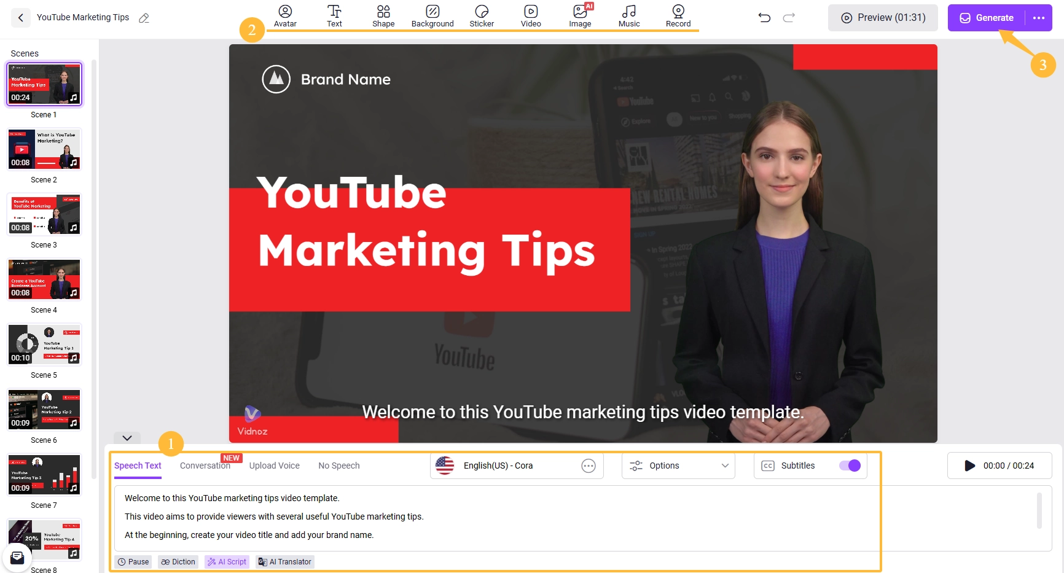1064x573 pixels.
Task: Open the AI Image tool
Action: [x=580, y=16]
